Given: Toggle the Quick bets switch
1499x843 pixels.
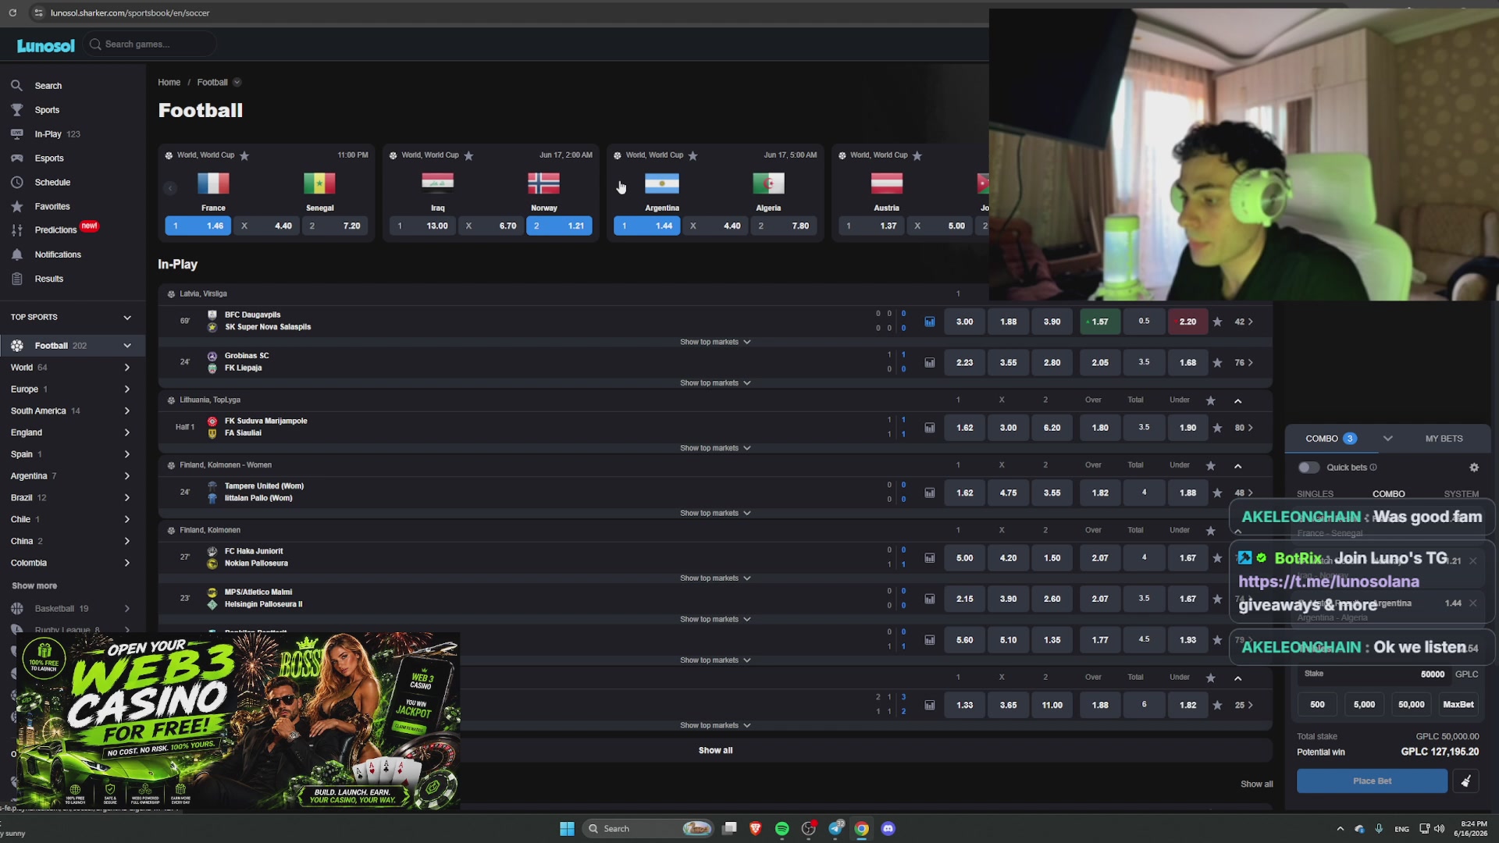Looking at the screenshot, I should (1309, 468).
